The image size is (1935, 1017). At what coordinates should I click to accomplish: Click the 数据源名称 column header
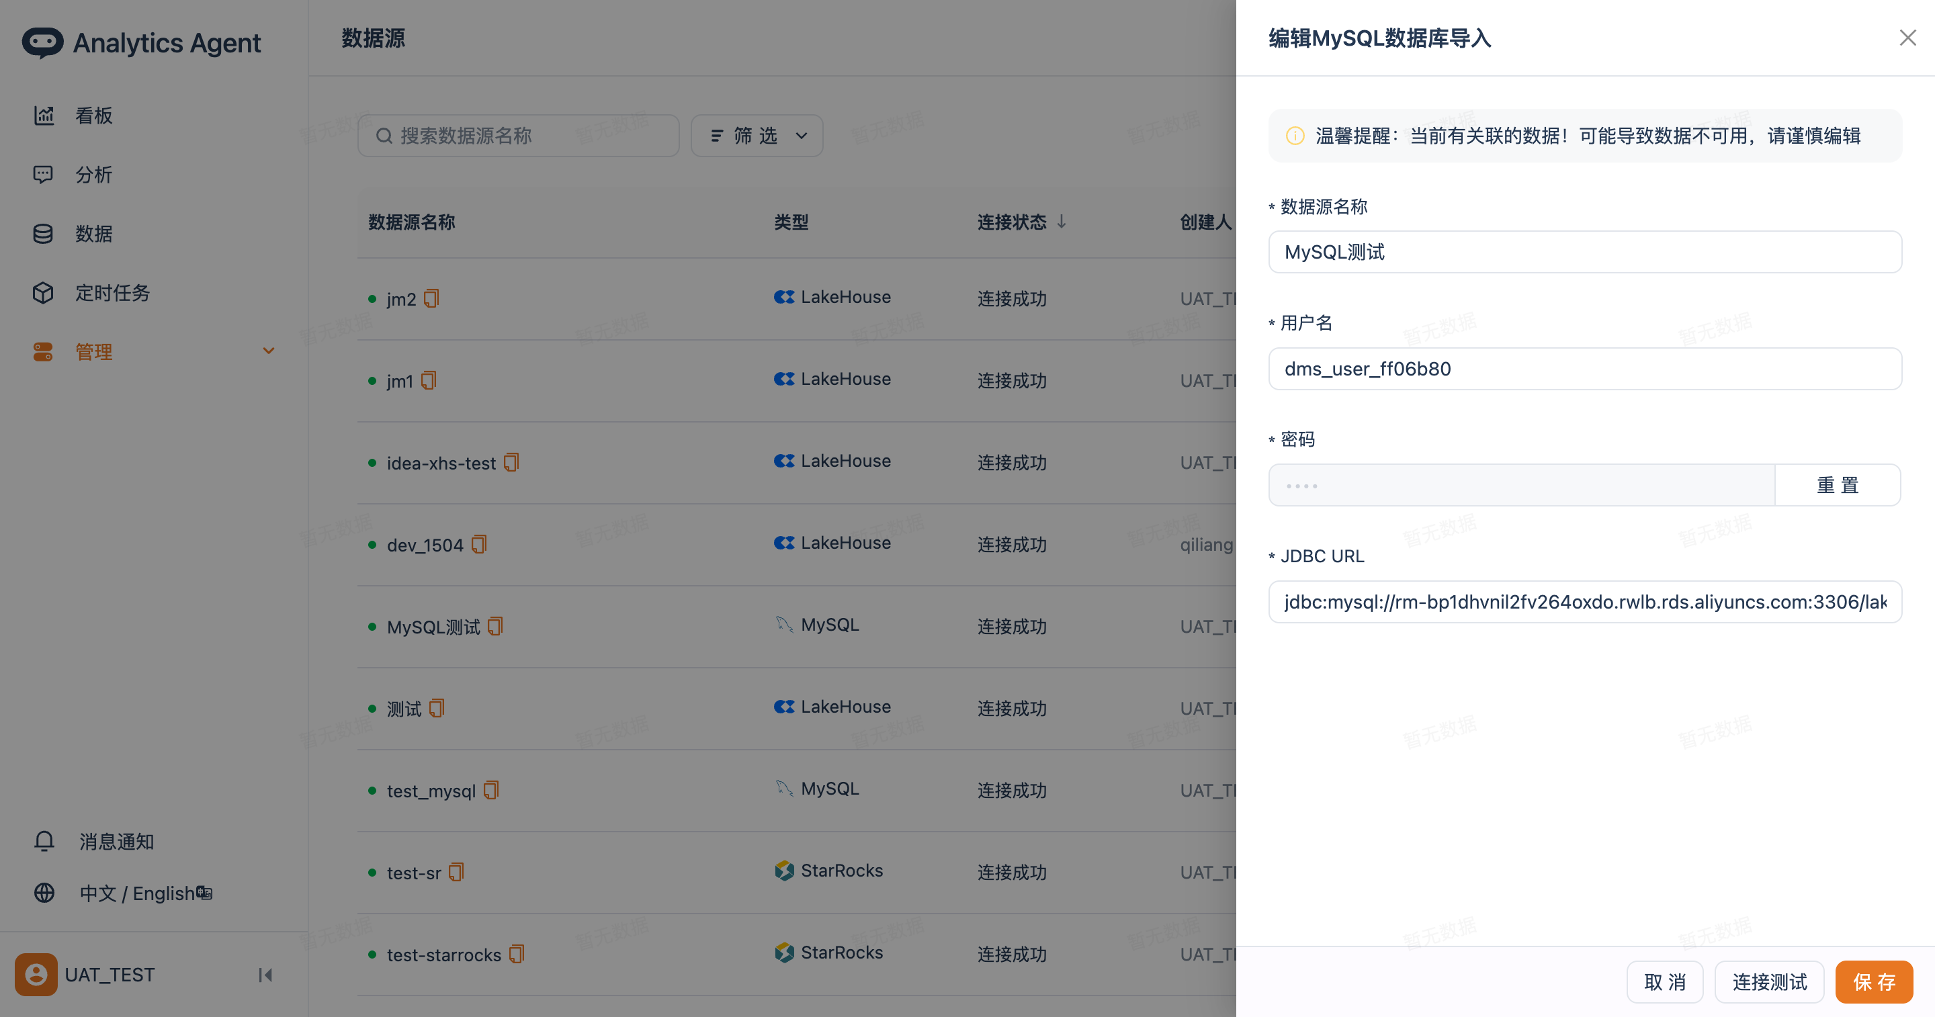pos(412,222)
